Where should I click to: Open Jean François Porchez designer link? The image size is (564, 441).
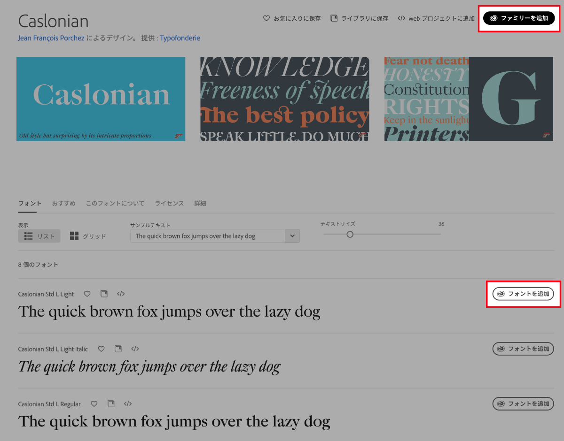[51, 38]
